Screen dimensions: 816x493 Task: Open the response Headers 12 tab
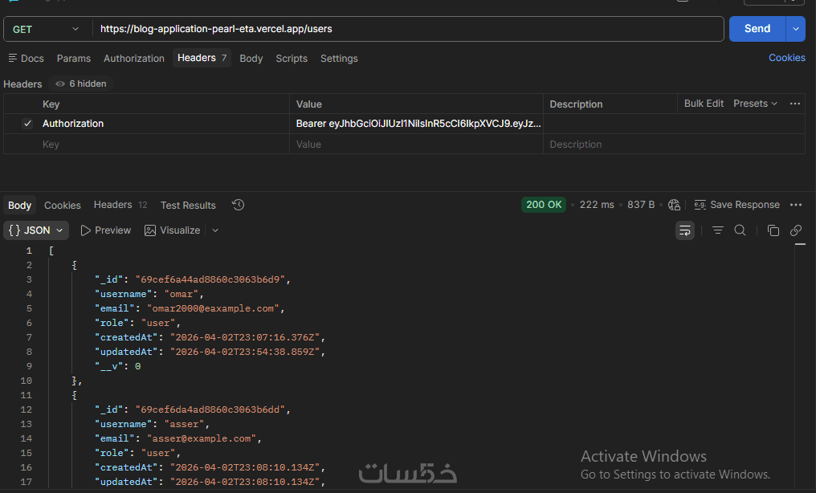120,205
